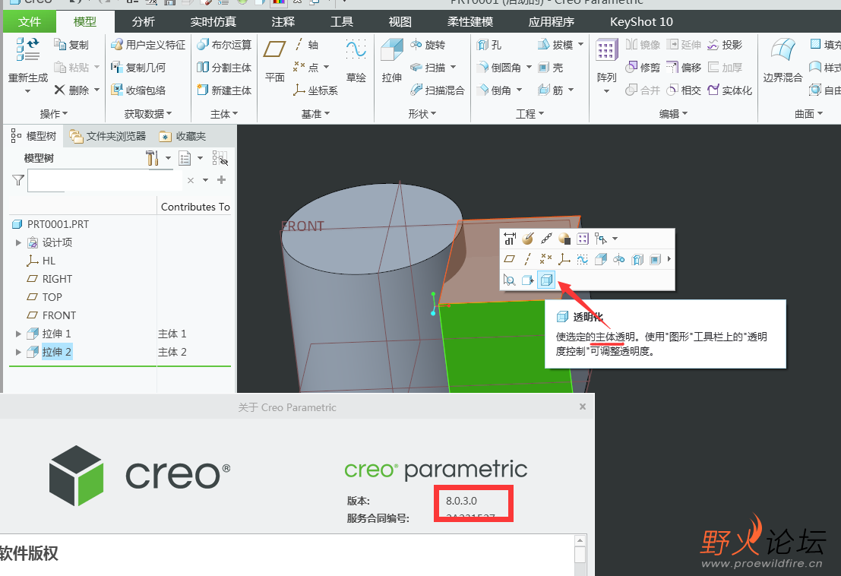The width and height of the screenshot is (841, 576).
Task: Click the 删除 (Delete) icon
Action: pos(59,90)
